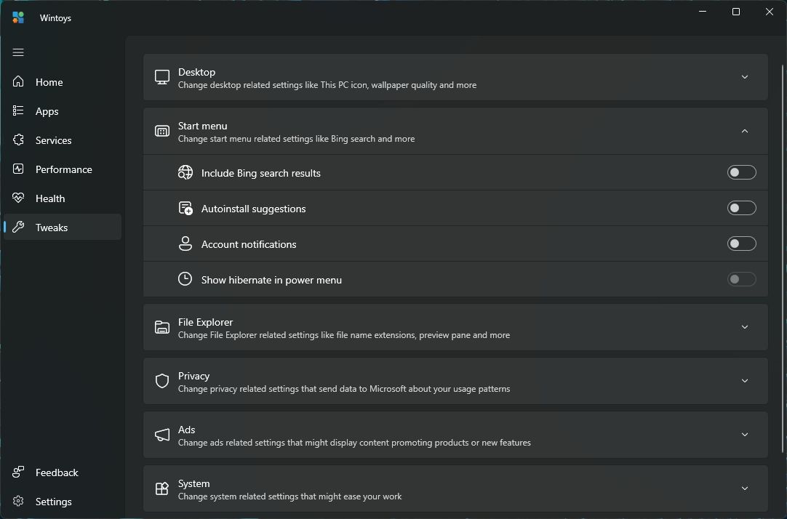787x519 pixels.
Task: Open the Settings page
Action: pyautogui.click(x=18, y=501)
